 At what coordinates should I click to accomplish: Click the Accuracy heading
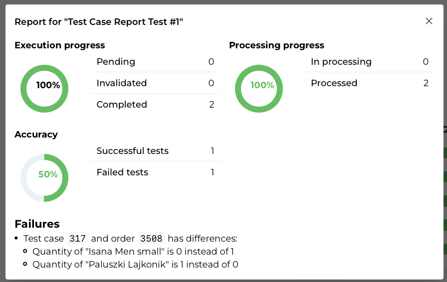pyautogui.click(x=36, y=135)
